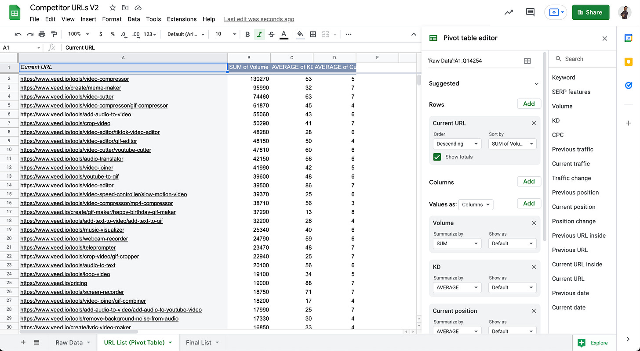Open Volume Summarize by SUM dropdown
This screenshot has height=351, width=640.
(x=457, y=244)
